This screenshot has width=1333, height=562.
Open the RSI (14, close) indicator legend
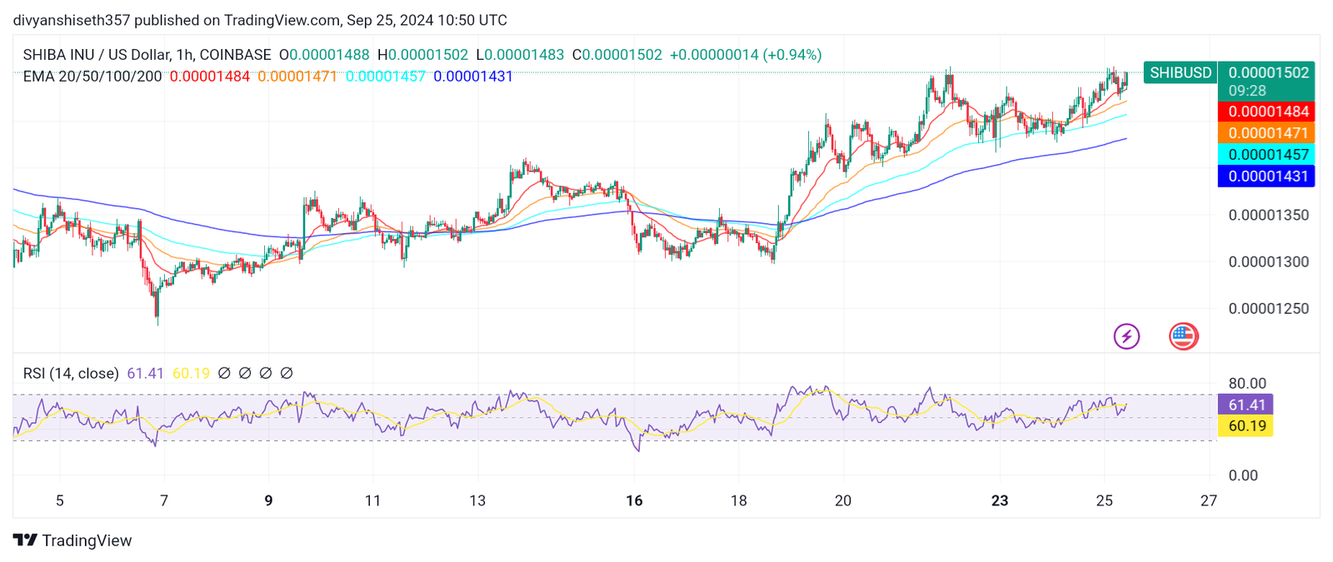71,374
